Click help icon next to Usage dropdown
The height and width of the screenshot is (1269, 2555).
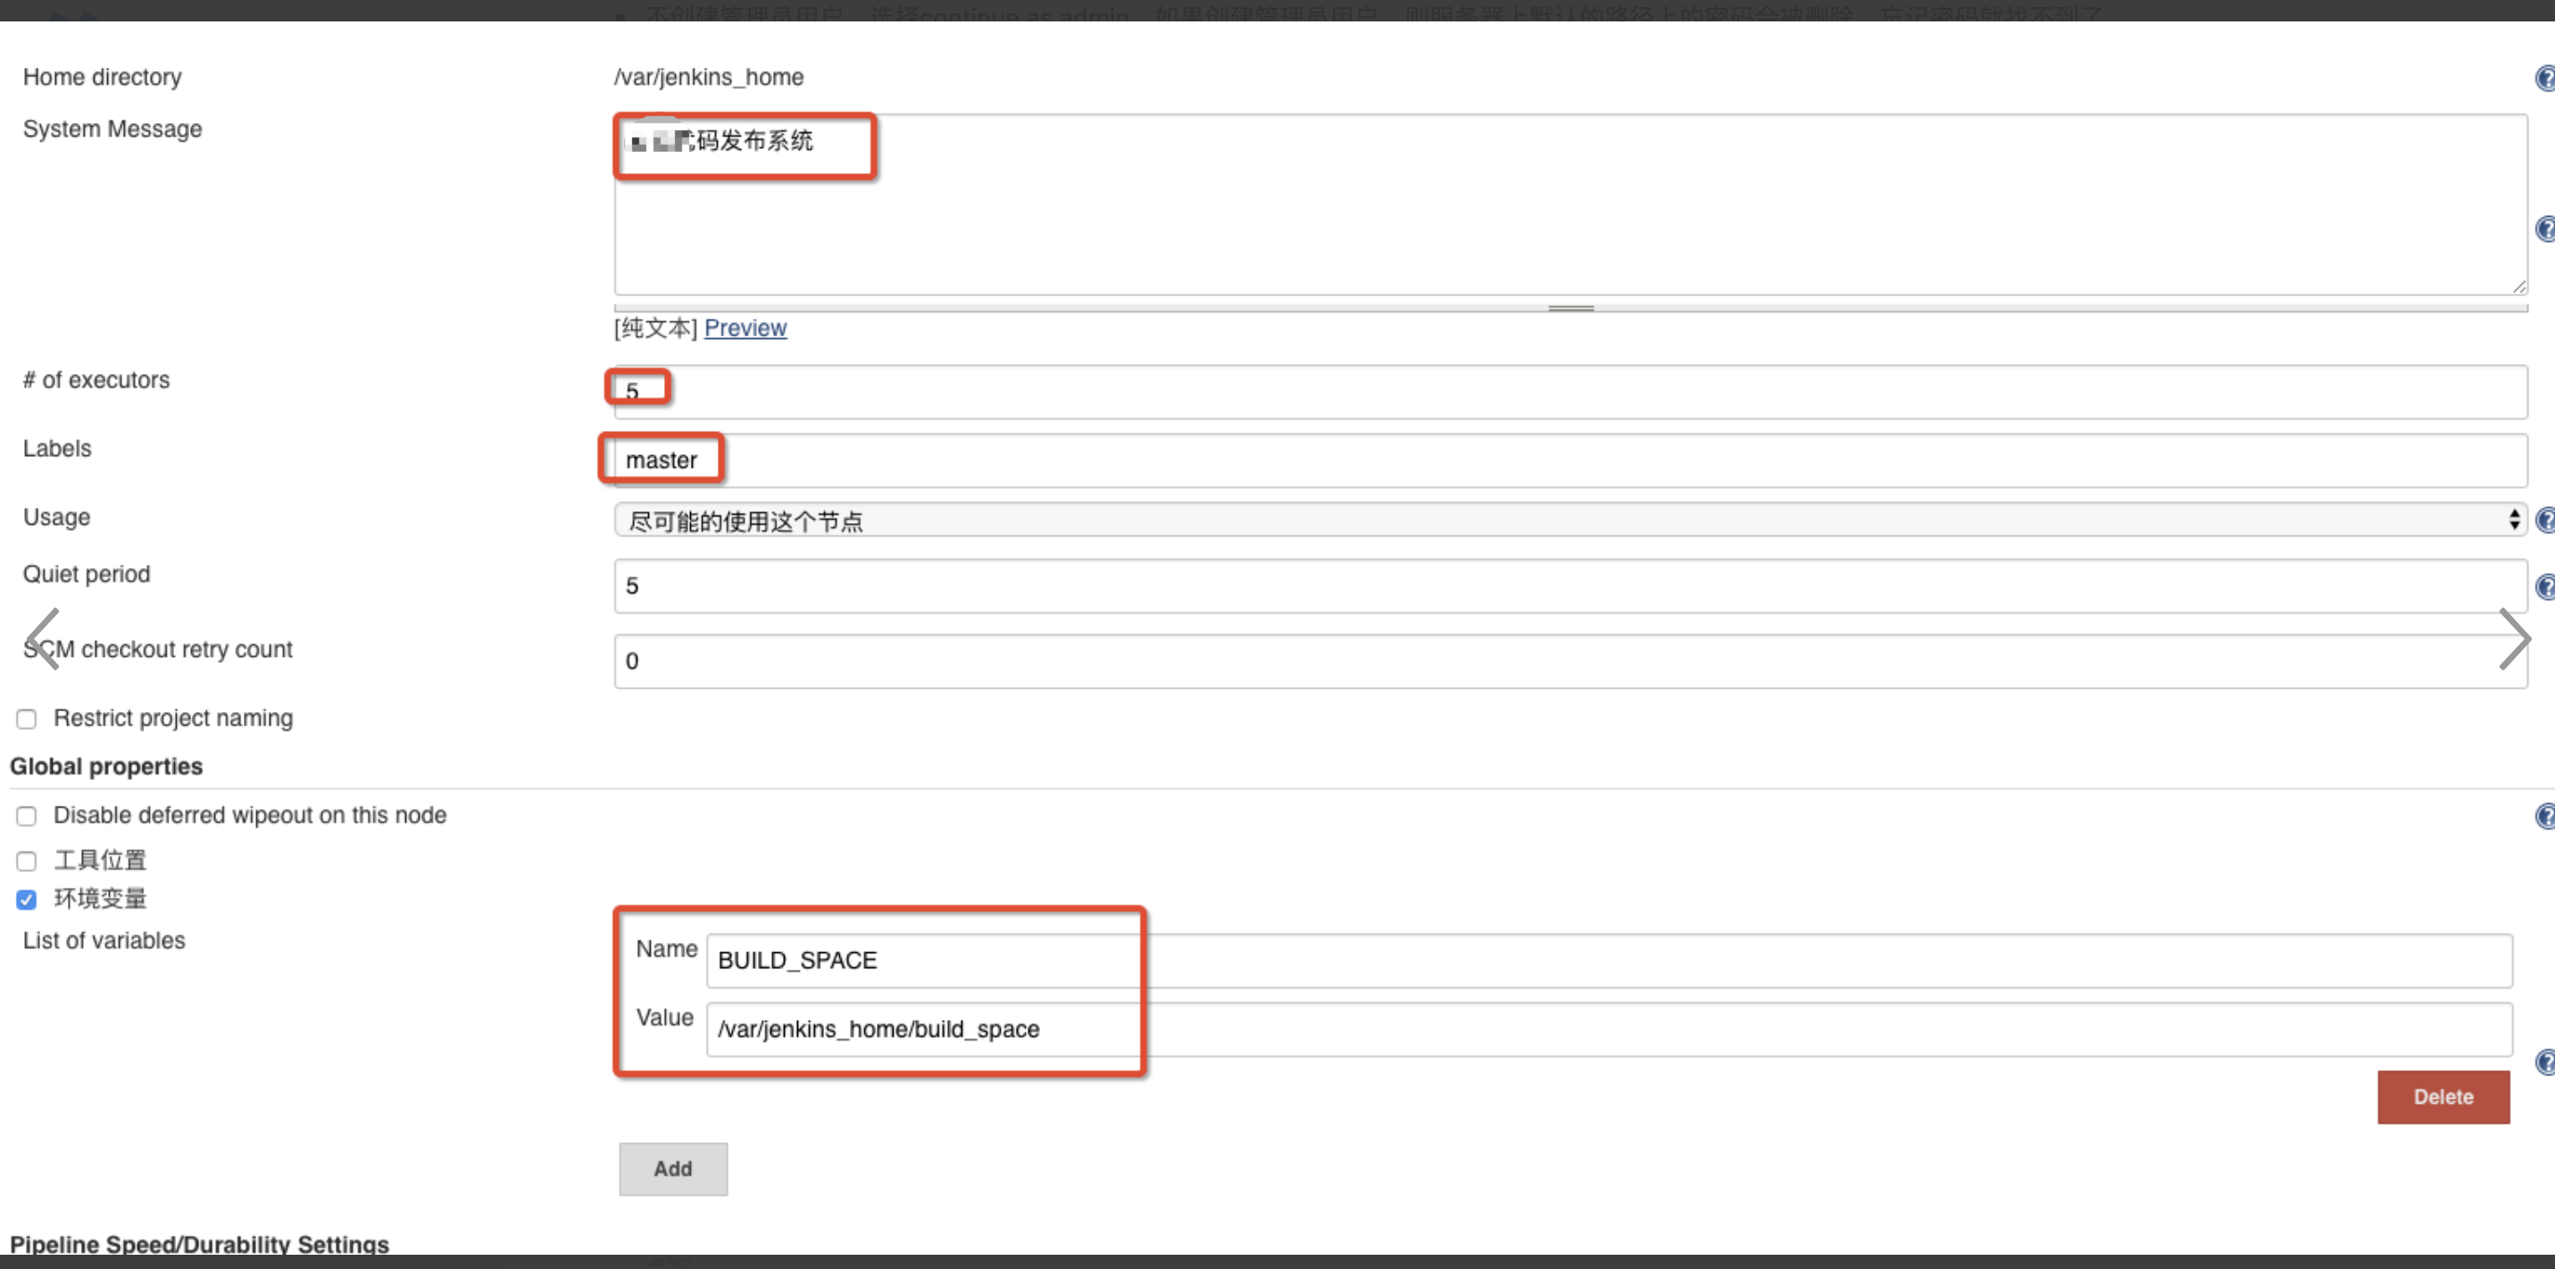(2544, 519)
